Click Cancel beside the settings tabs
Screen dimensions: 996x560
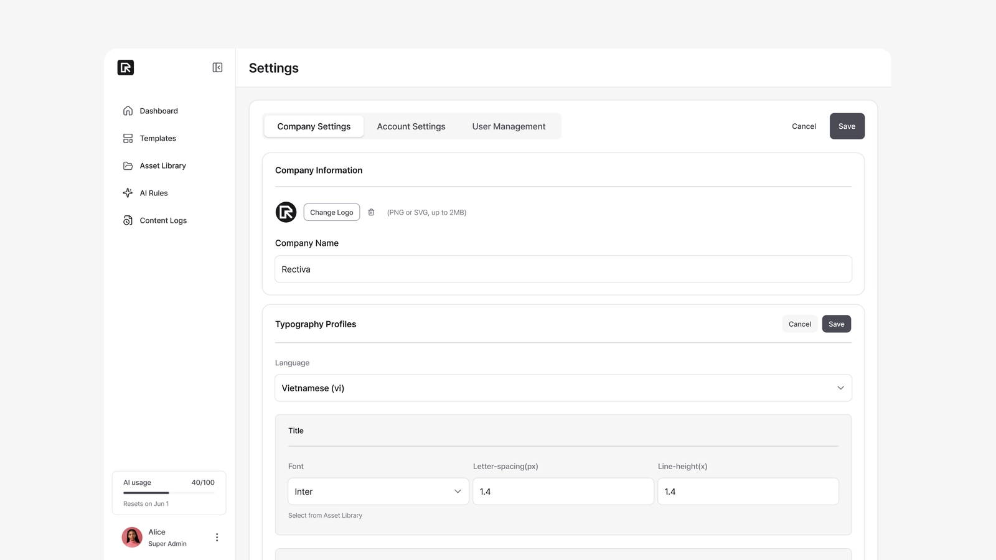pos(804,126)
